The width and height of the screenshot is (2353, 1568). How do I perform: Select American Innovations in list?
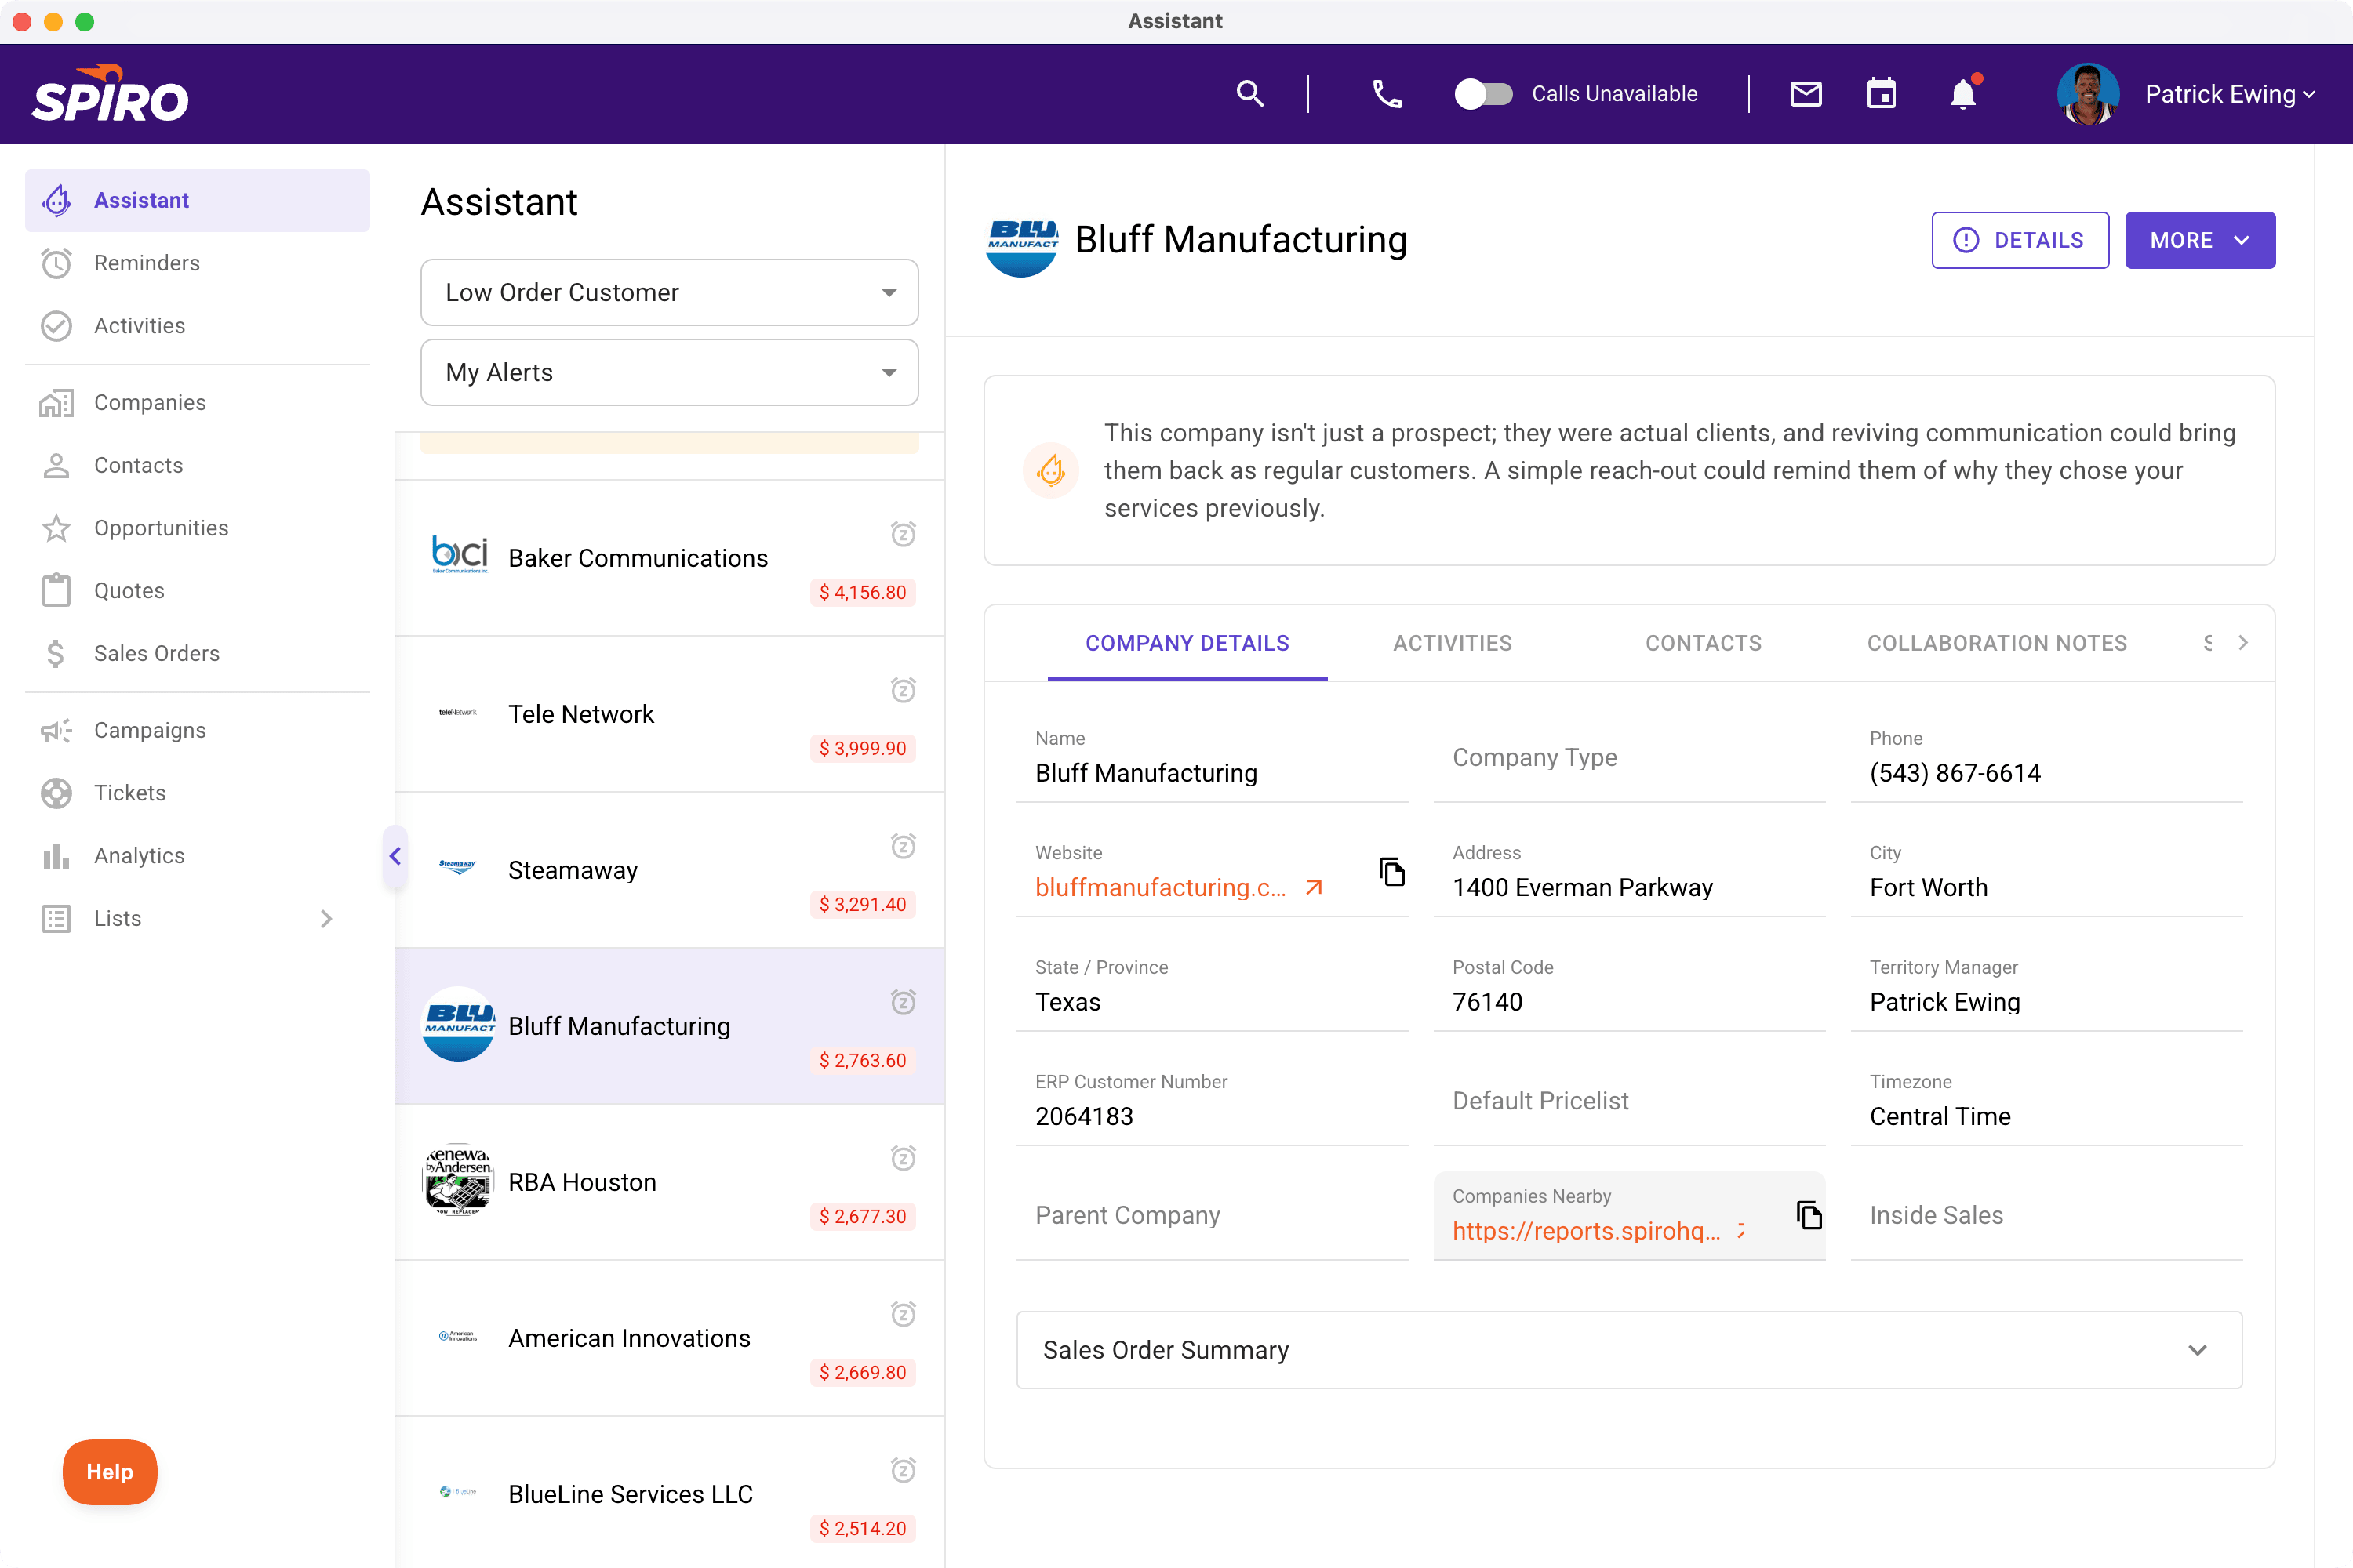pos(669,1338)
